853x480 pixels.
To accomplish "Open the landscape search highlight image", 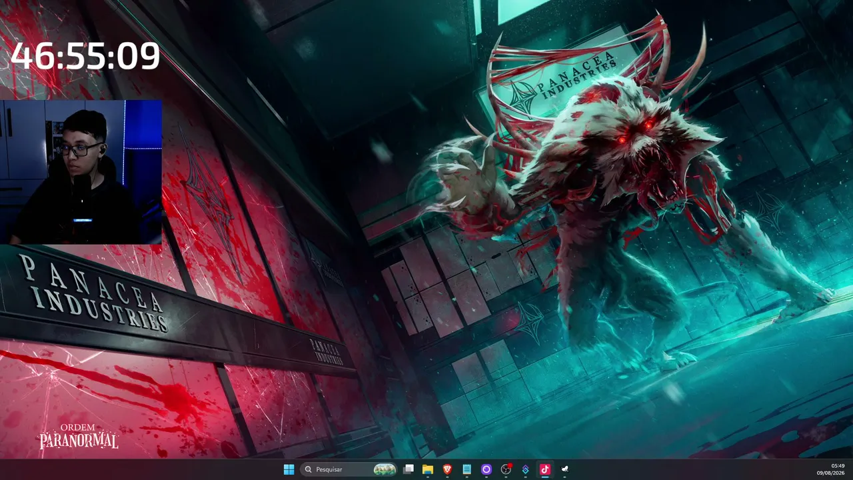I will click(385, 469).
